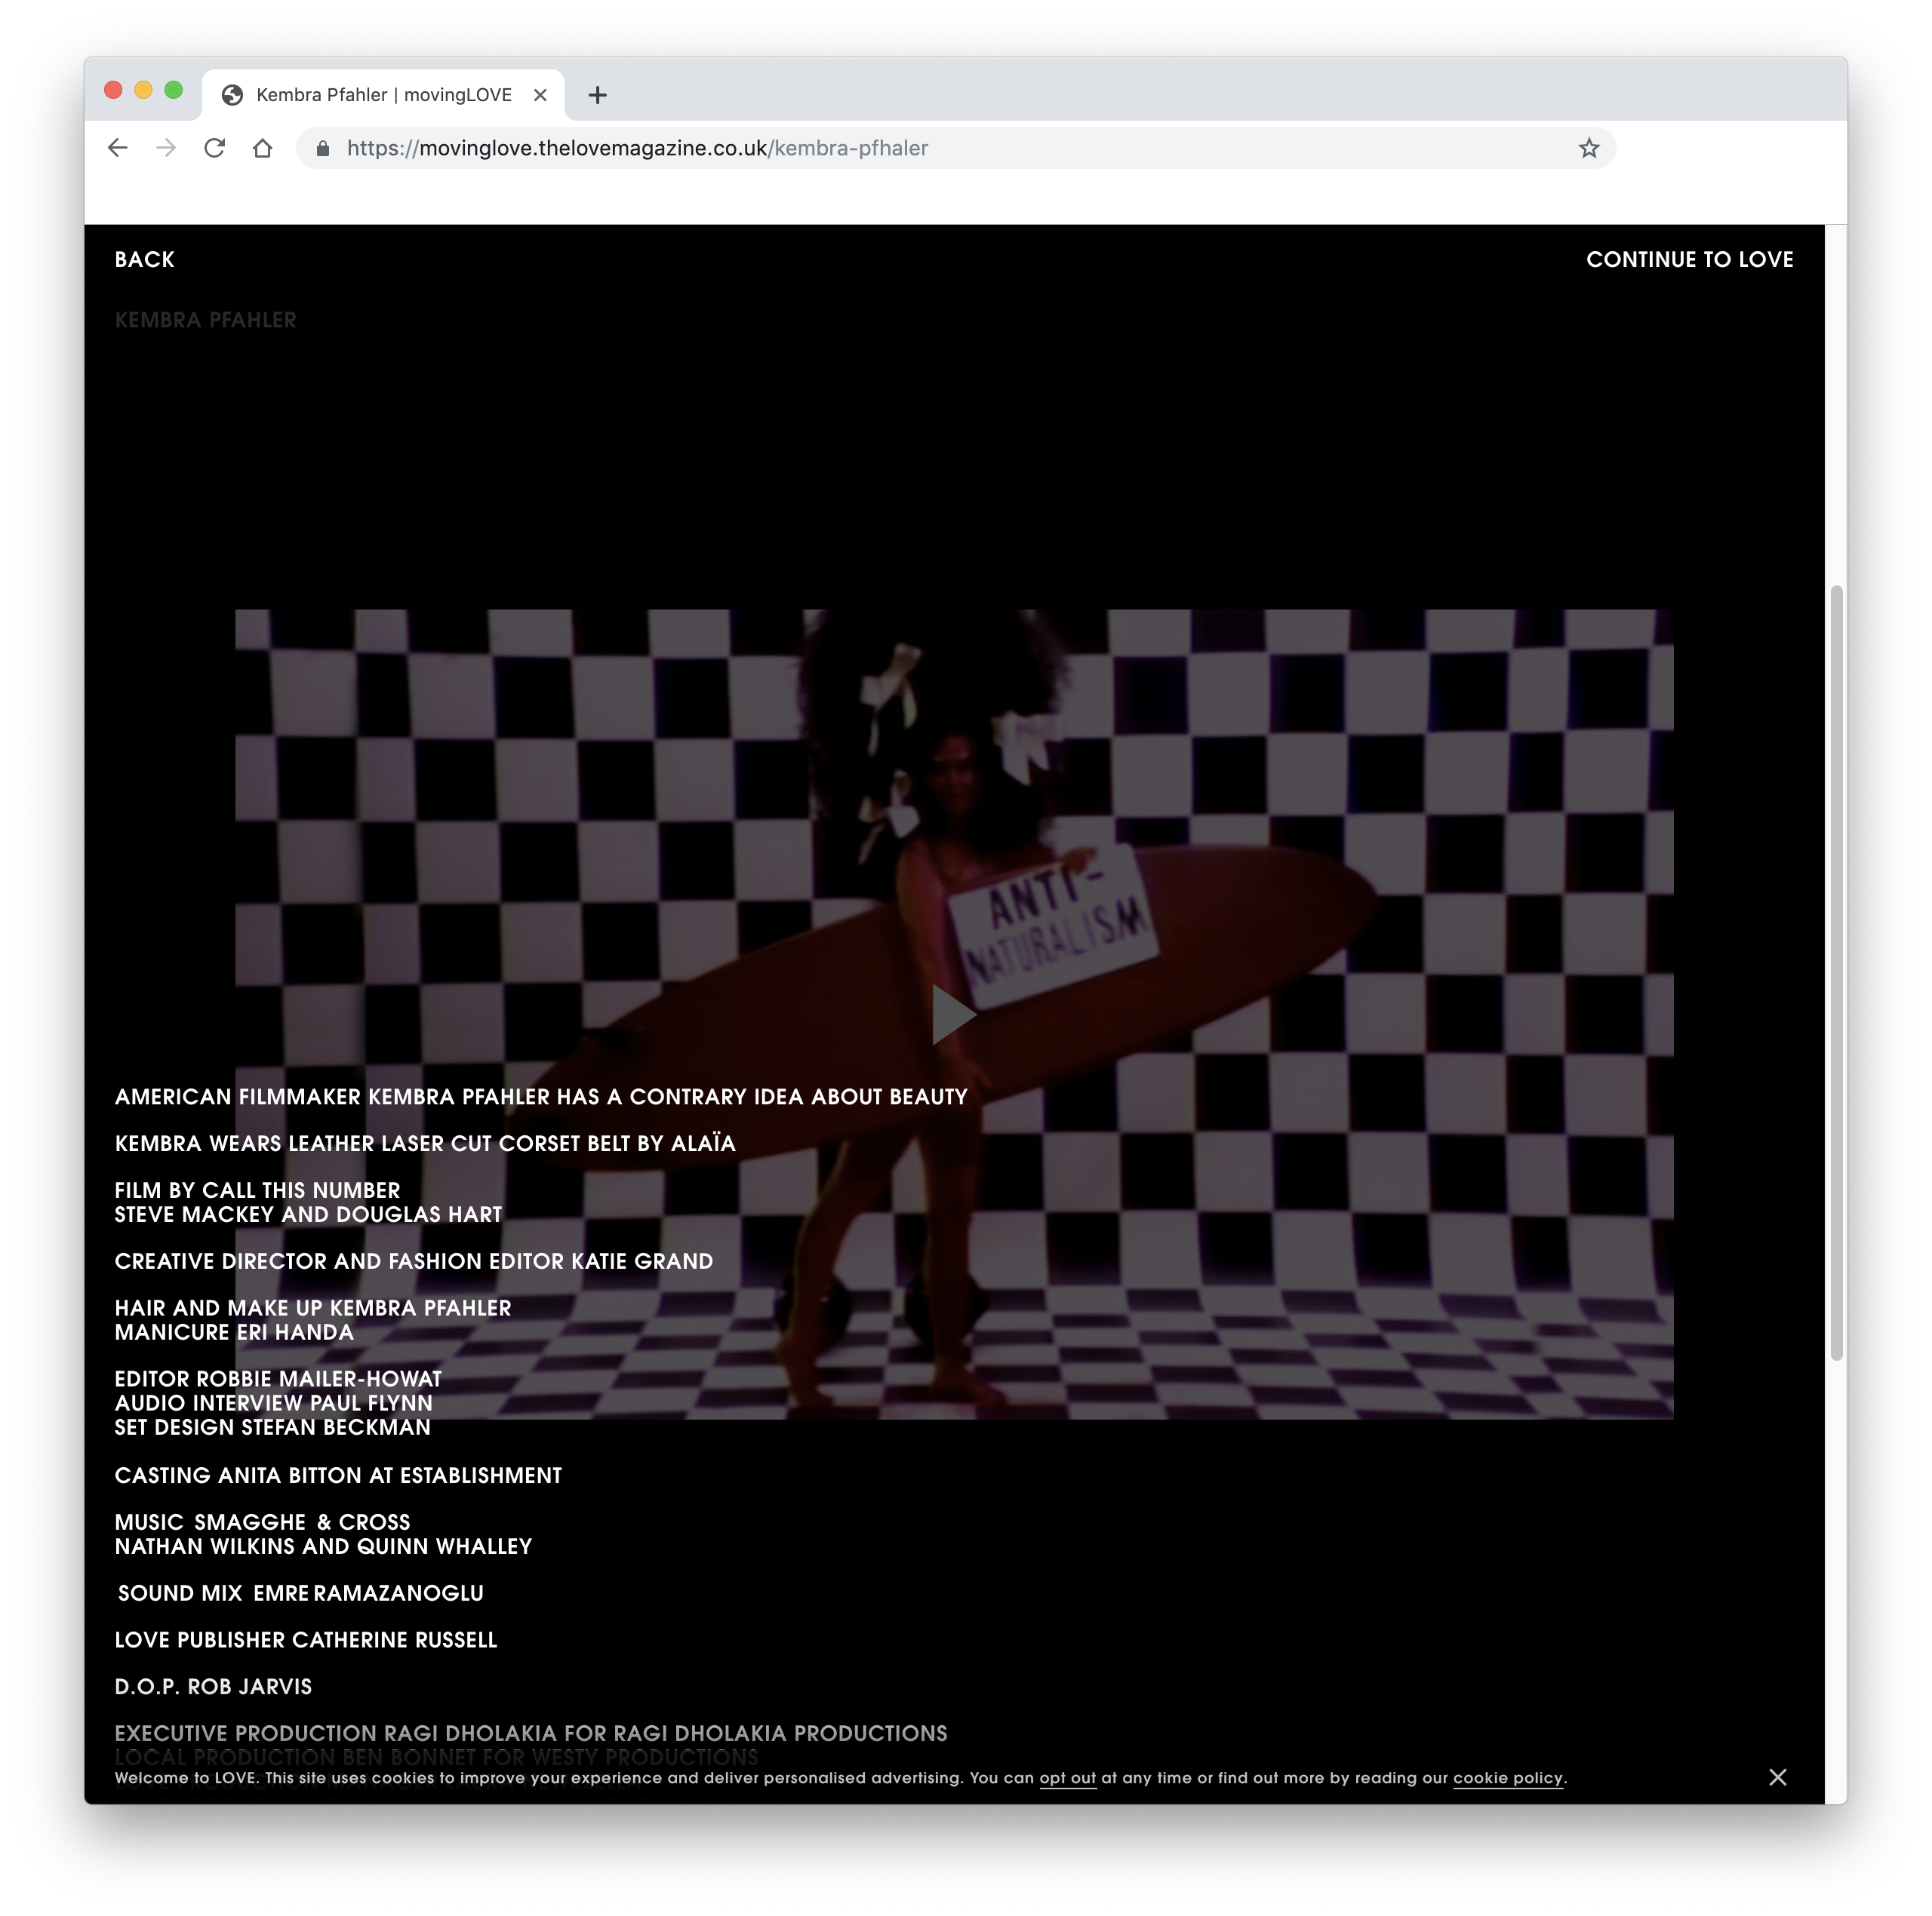Screen dimensions: 1932x1916
Task: Click the padlock site security icon
Action: tap(322, 148)
